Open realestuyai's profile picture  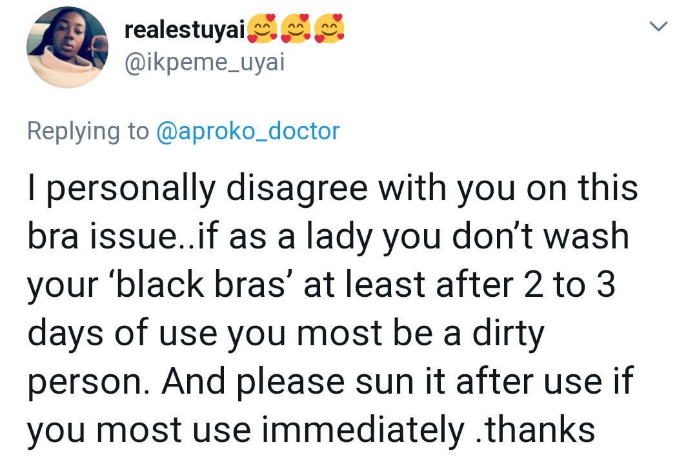tap(67, 48)
